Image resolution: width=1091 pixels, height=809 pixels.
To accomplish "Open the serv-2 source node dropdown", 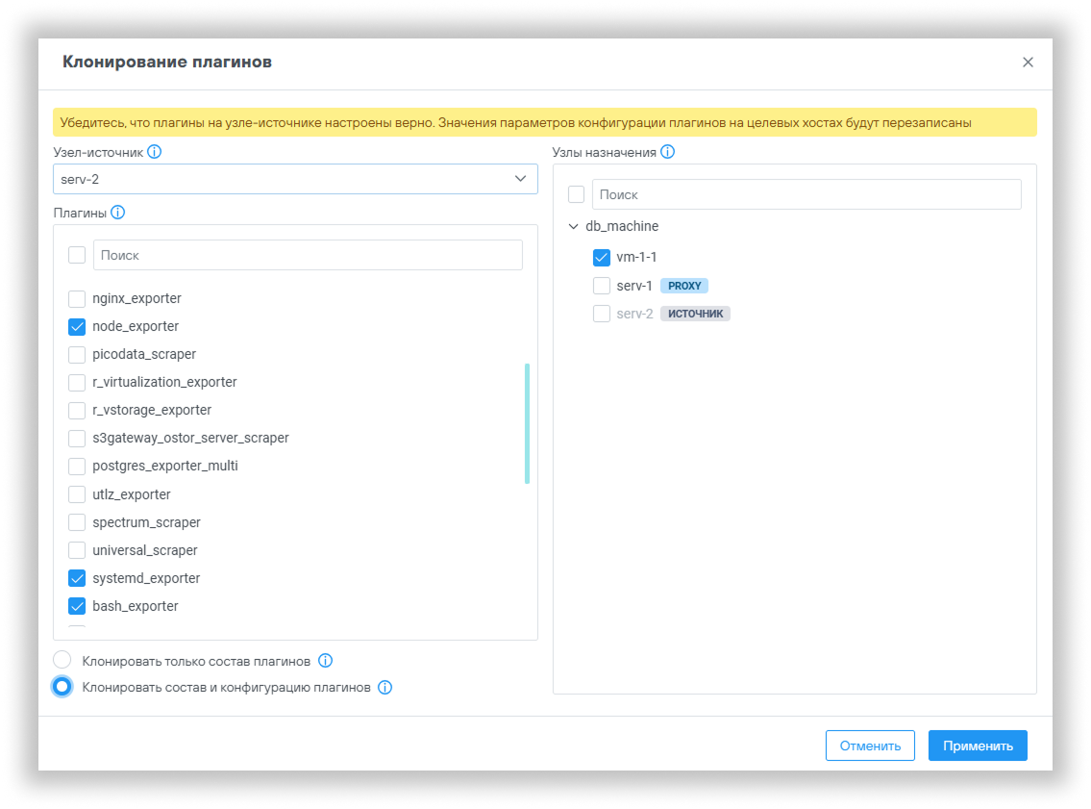I will [x=294, y=179].
